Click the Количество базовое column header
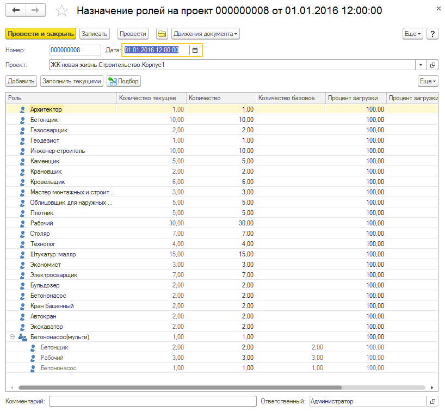Screen dimensions: 445x411 click(291, 98)
